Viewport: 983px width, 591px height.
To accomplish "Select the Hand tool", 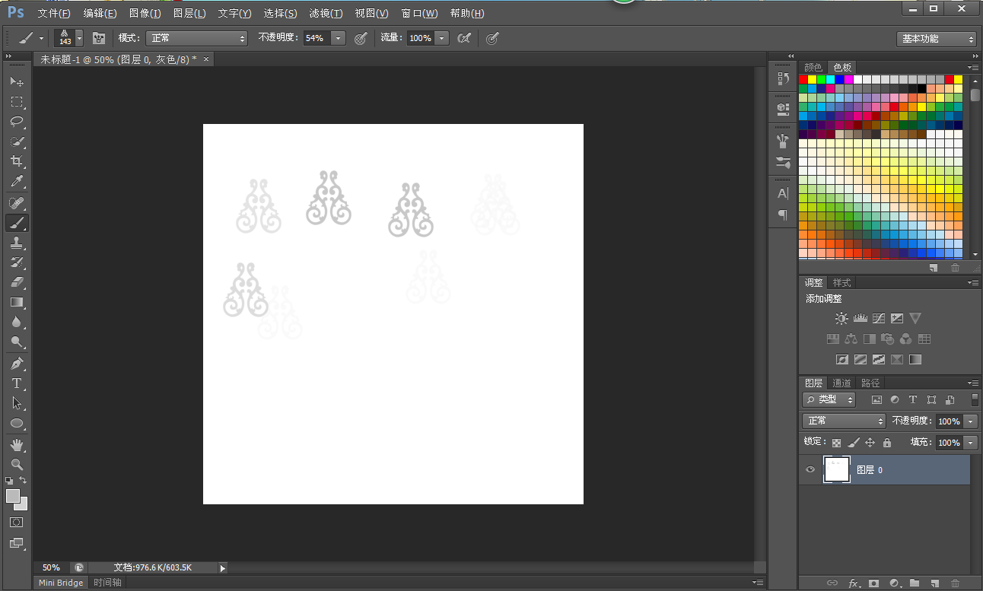I will pyautogui.click(x=17, y=444).
